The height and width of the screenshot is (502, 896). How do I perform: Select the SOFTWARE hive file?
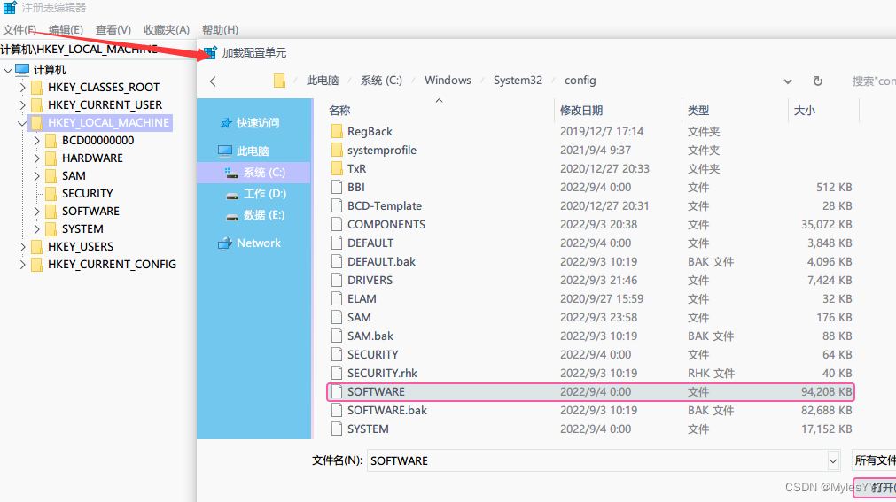tap(590, 392)
